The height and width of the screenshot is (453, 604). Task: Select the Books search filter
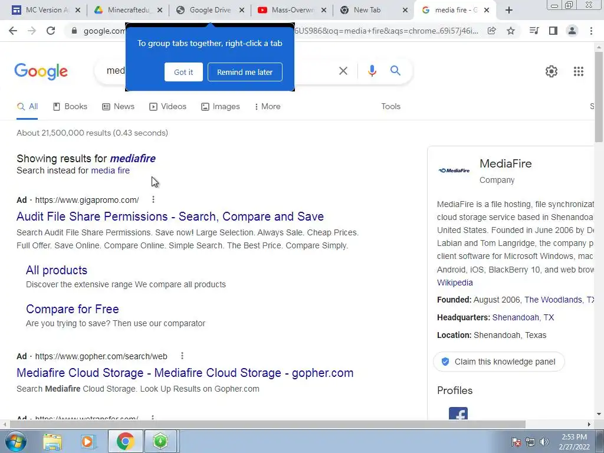coord(70,107)
